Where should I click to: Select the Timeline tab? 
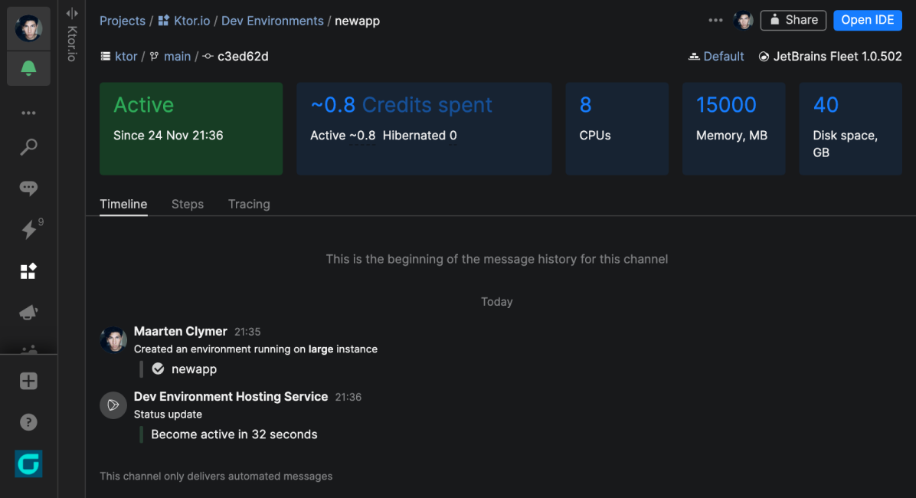[x=123, y=204]
